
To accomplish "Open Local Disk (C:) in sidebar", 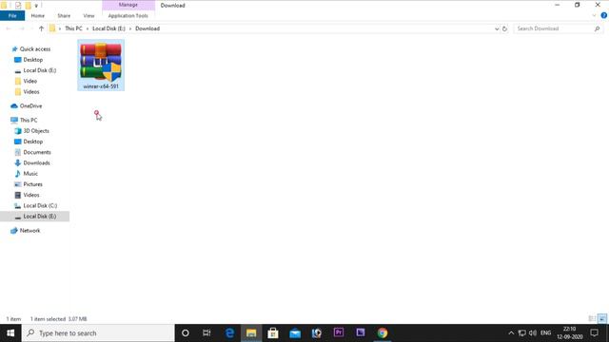I will coord(40,205).
